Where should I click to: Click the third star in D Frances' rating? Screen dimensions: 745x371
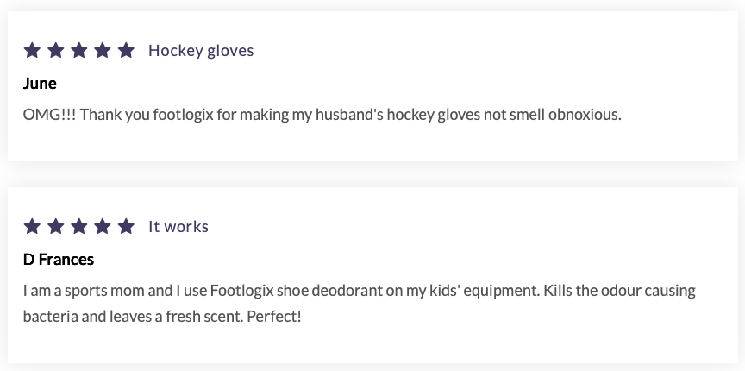coord(79,226)
